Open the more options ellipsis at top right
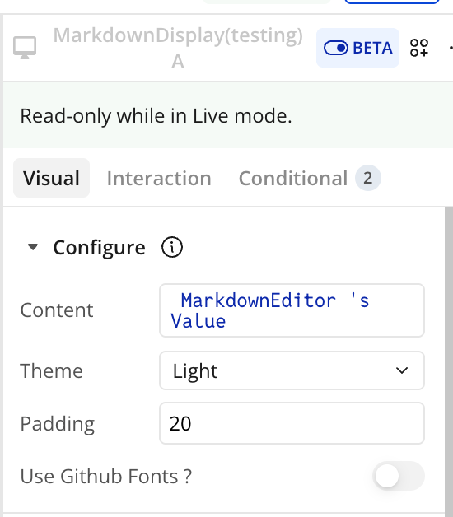Image resolution: width=453 pixels, height=517 pixels. (x=451, y=48)
